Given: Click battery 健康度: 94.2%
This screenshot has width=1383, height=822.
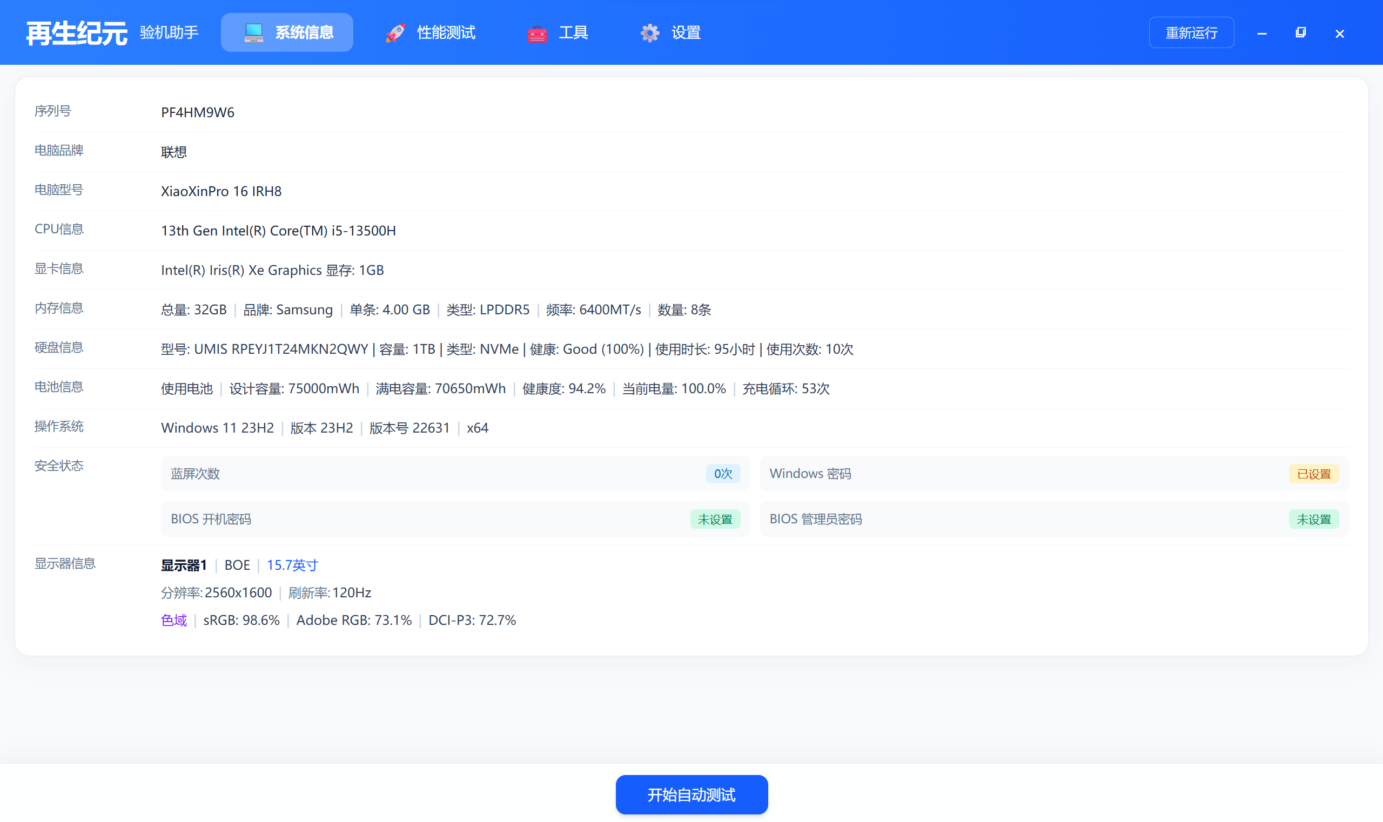Looking at the screenshot, I should point(564,388).
